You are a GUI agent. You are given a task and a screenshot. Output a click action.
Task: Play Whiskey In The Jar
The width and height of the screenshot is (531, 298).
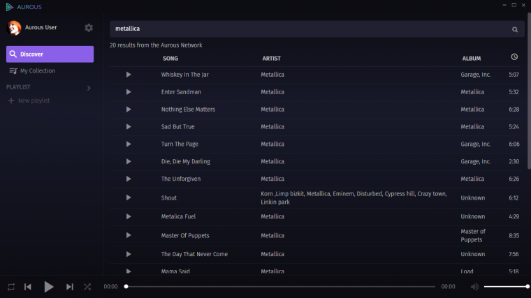(x=129, y=75)
